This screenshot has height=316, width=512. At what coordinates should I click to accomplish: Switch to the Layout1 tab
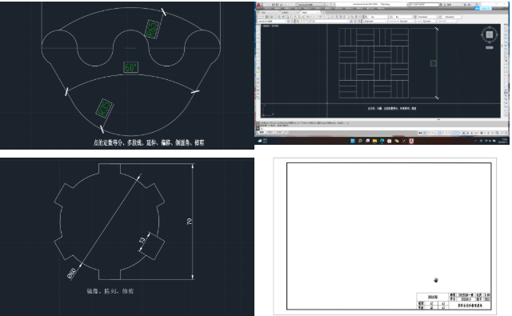(x=270, y=132)
